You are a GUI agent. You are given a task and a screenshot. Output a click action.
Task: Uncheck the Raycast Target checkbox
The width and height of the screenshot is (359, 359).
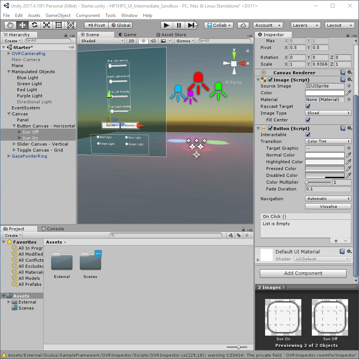[x=308, y=106]
